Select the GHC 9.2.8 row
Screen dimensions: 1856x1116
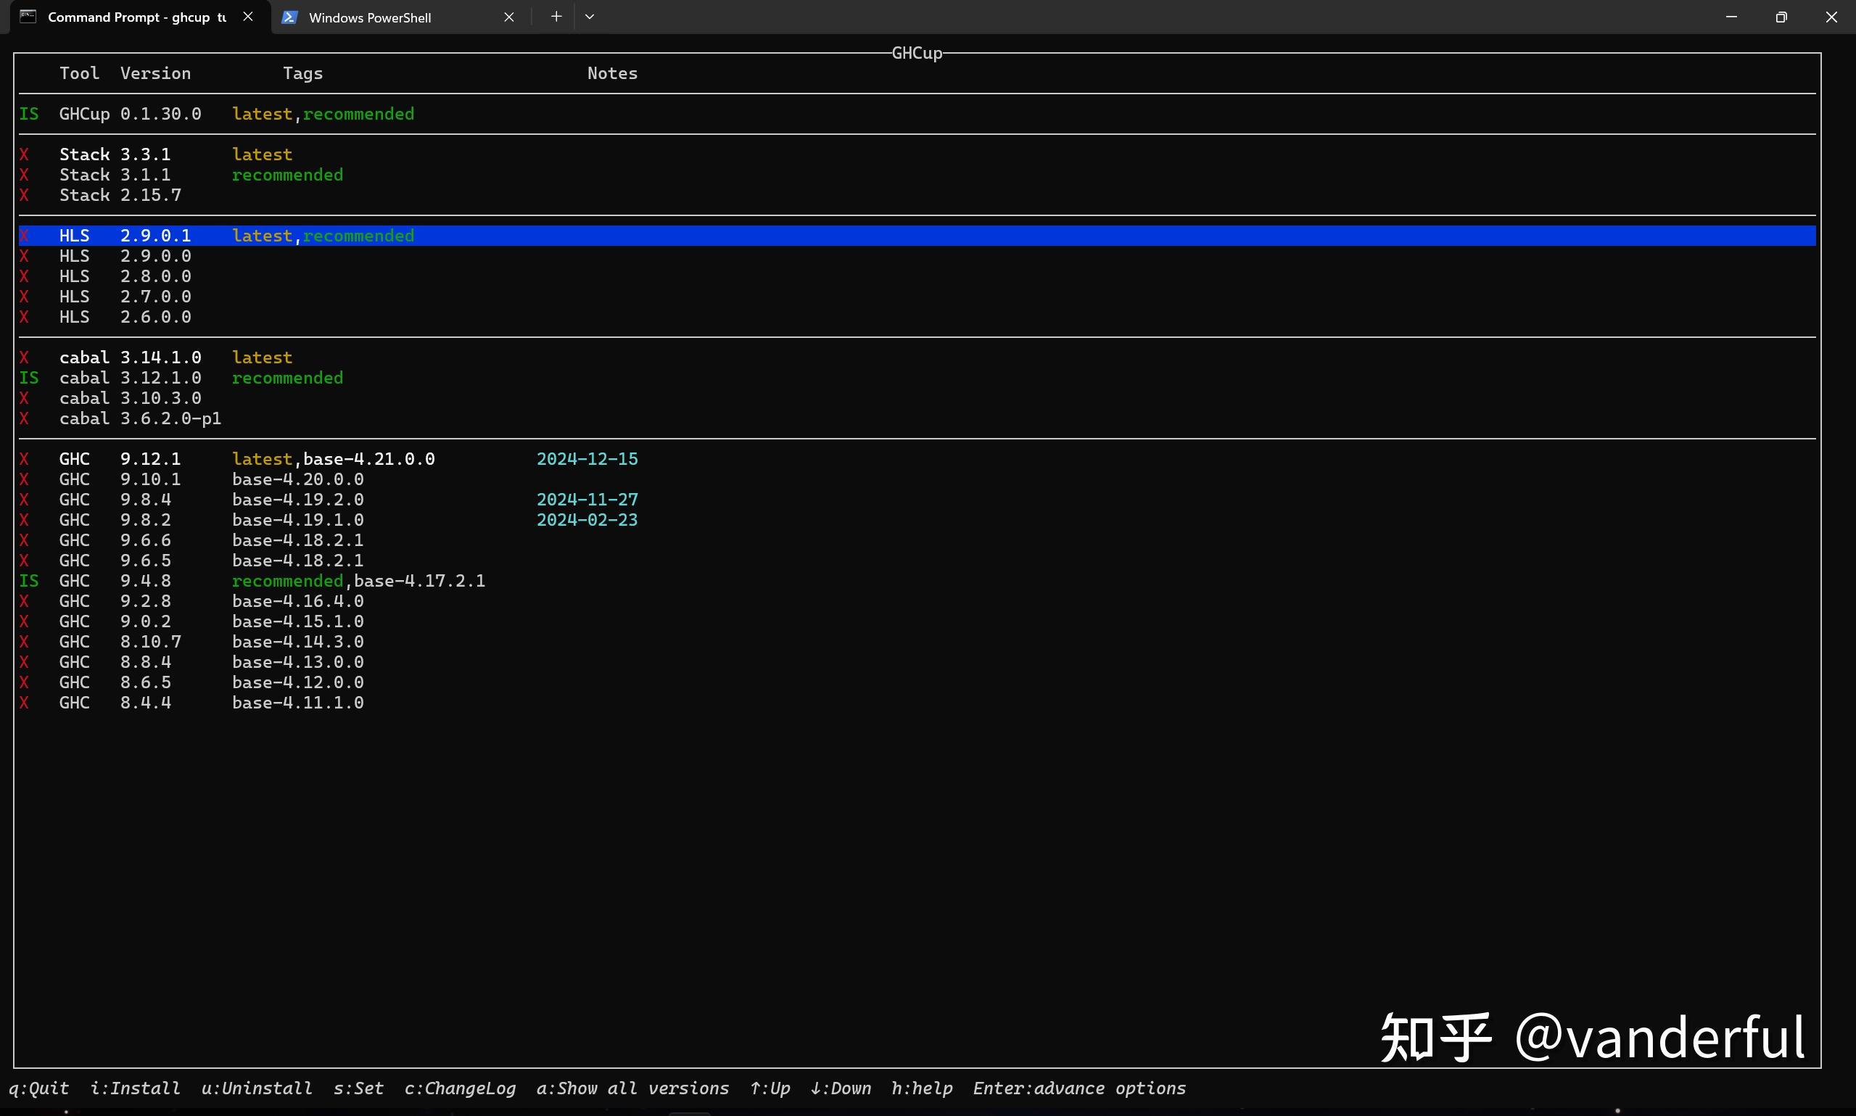point(917,601)
